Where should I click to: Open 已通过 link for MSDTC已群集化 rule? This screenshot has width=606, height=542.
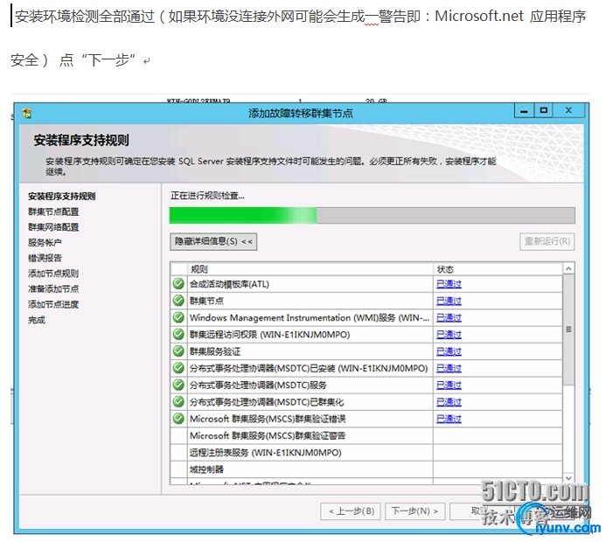click(x=449, y=402)
